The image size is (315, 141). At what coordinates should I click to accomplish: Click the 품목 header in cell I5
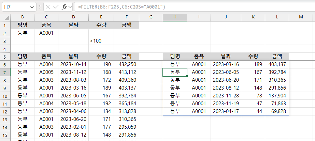coord(199,57)
